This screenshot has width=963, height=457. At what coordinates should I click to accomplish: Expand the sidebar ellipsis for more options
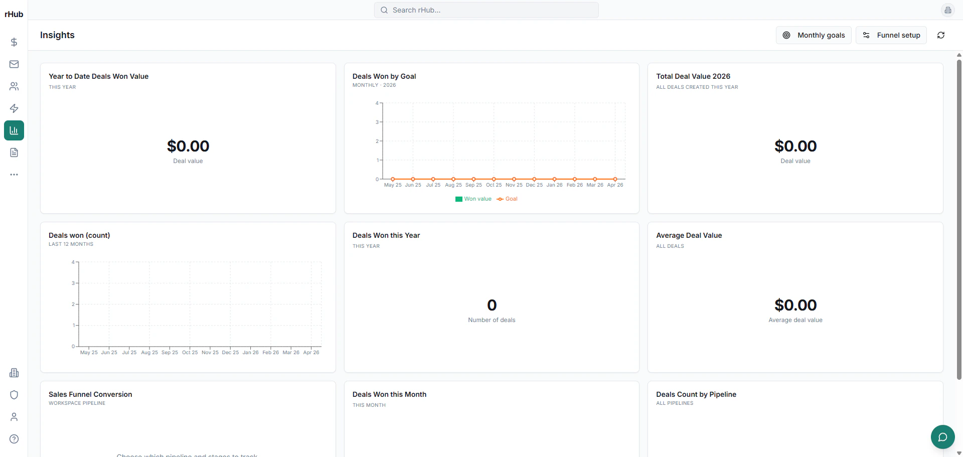[14, 175]
